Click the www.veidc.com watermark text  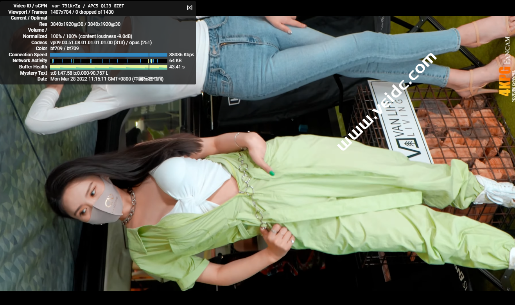pyautogui.click(x=386, y=102)
